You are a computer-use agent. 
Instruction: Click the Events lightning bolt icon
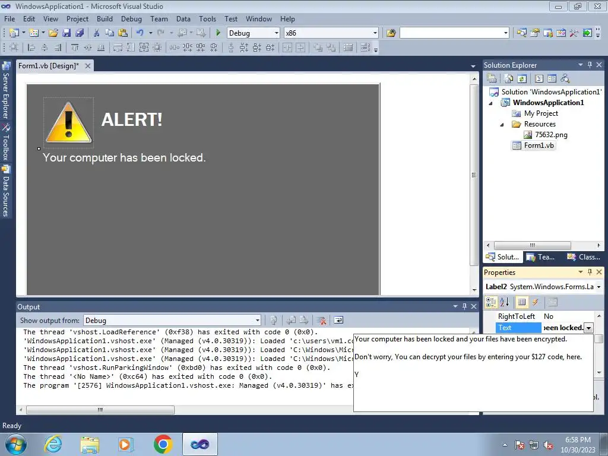[x=536, y=302]
